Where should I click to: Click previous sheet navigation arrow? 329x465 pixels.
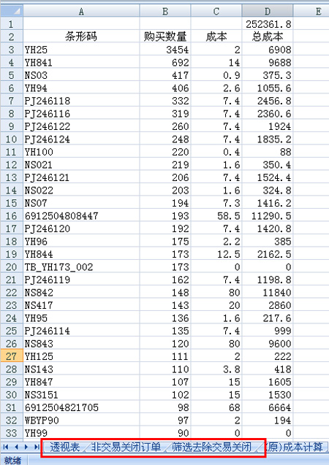(16, 447)
